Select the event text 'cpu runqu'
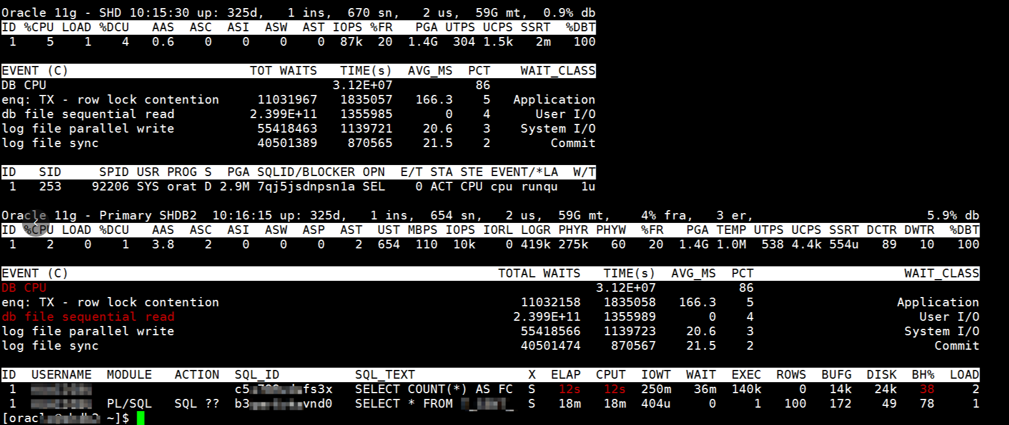Screen dimensions: 1009x425 (x=524, y=186)
